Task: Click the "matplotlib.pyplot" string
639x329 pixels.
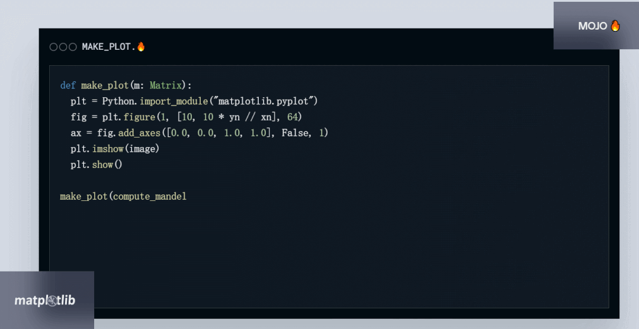Action: 268,101
